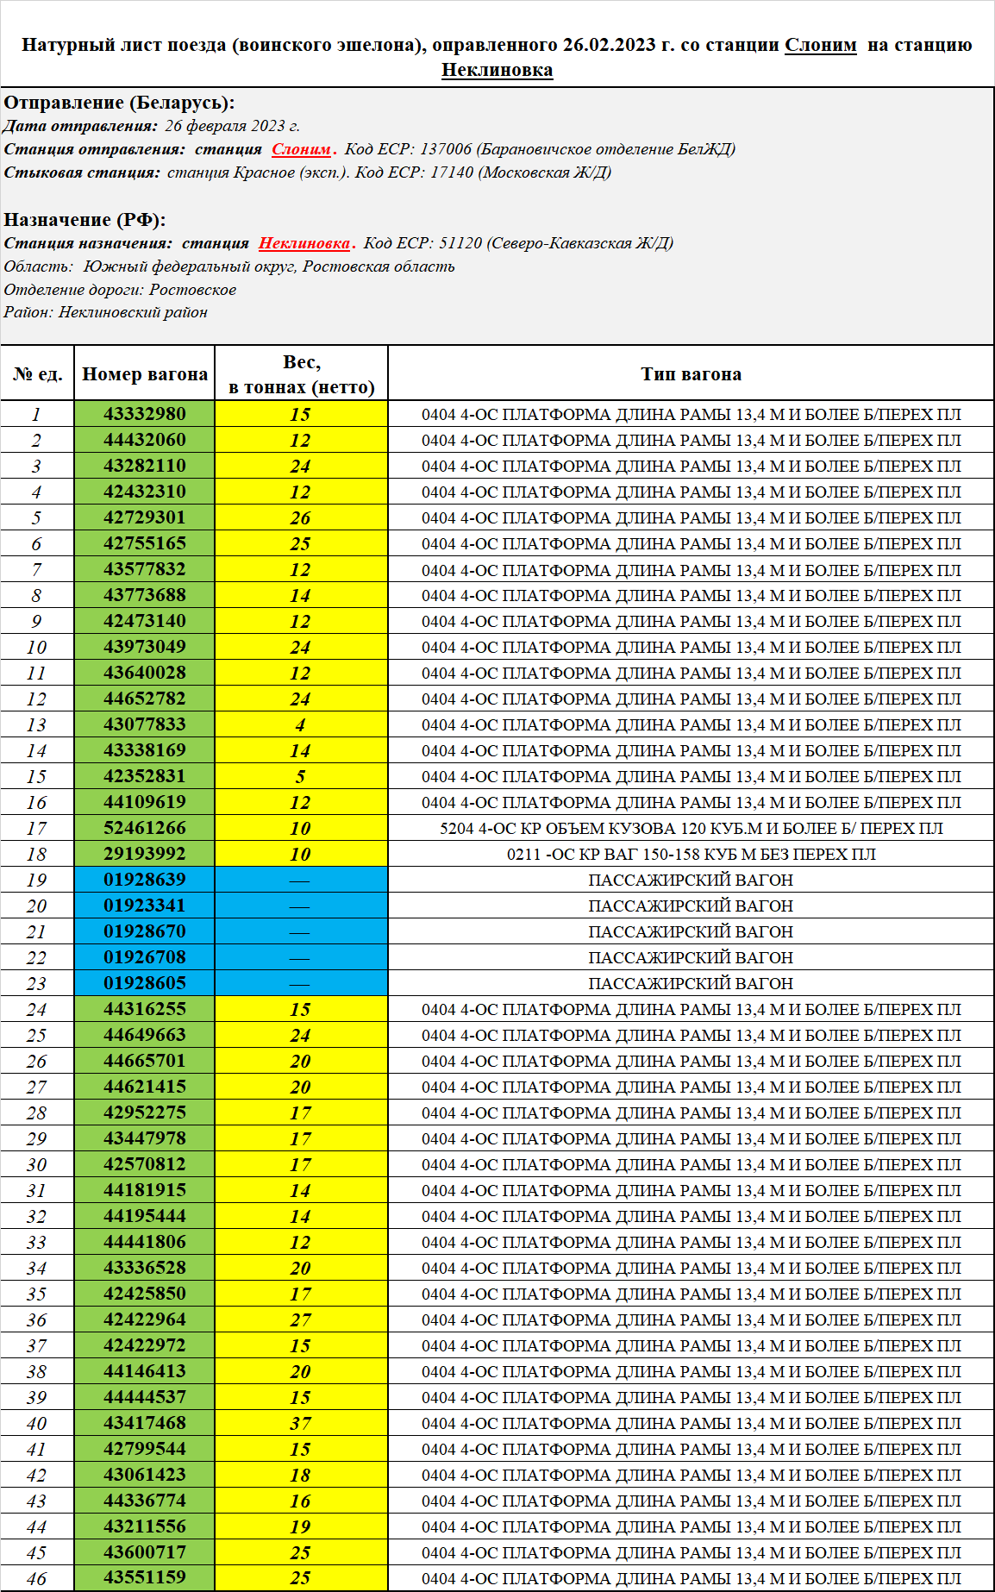Click the red Слоним link in departure station line
Screen dimensions: 995x1592
coord(301,149)
